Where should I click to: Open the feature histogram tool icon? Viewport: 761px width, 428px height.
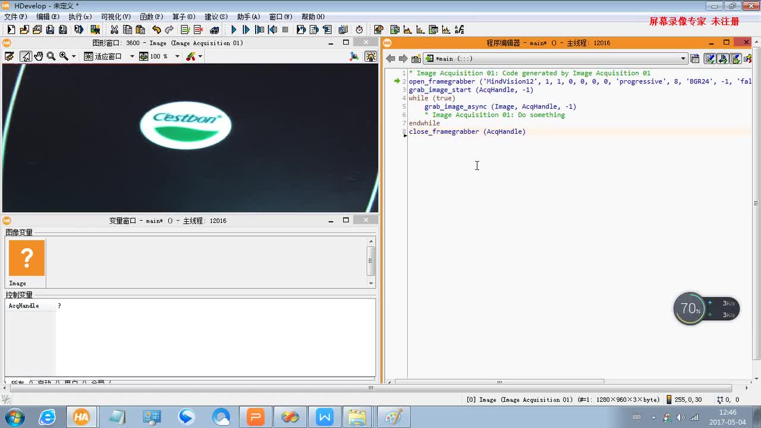420,30
